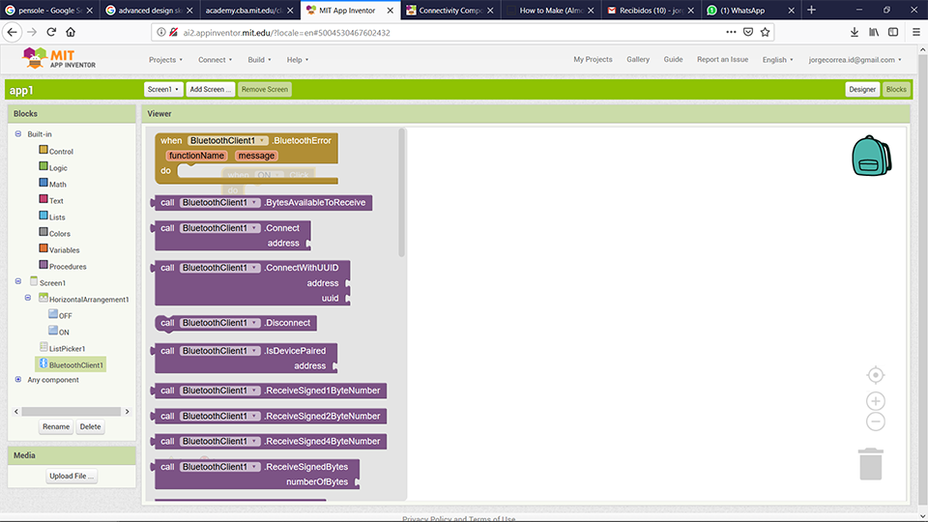Select the BytesAvailableToReceive call block
Image resolution: width=928 pixels, height=522 pixels.
pos(262,202)
